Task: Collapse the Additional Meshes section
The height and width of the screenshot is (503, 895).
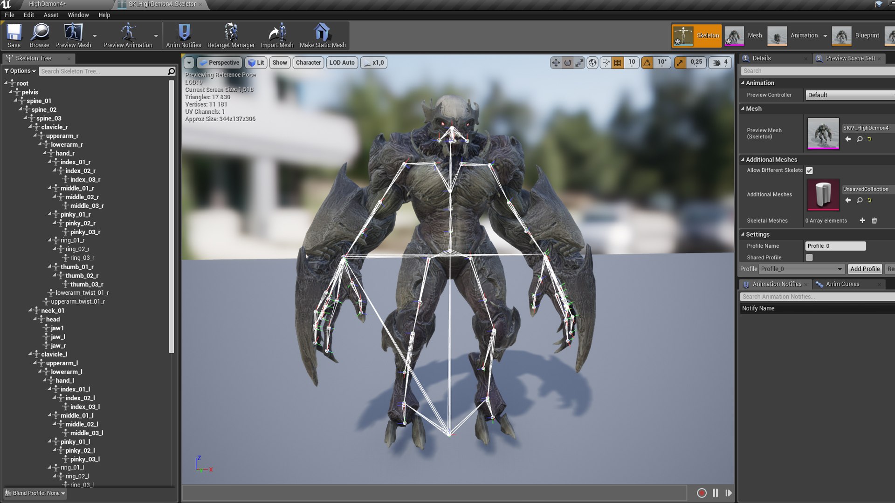Action: (743, 159)
